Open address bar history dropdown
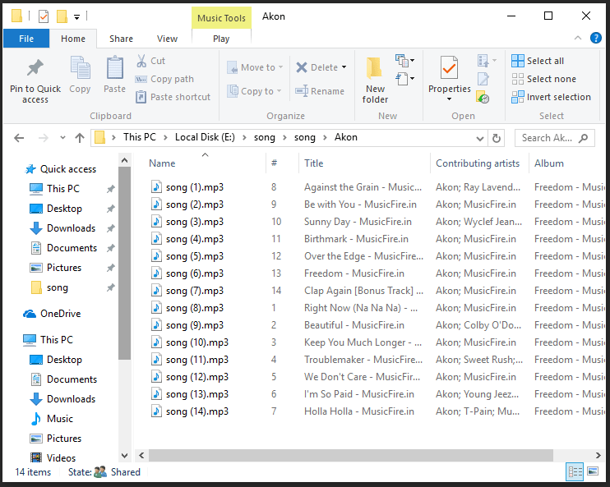This screenshot has height=487, width=610. pyautogui.click(x=480, y=138)
